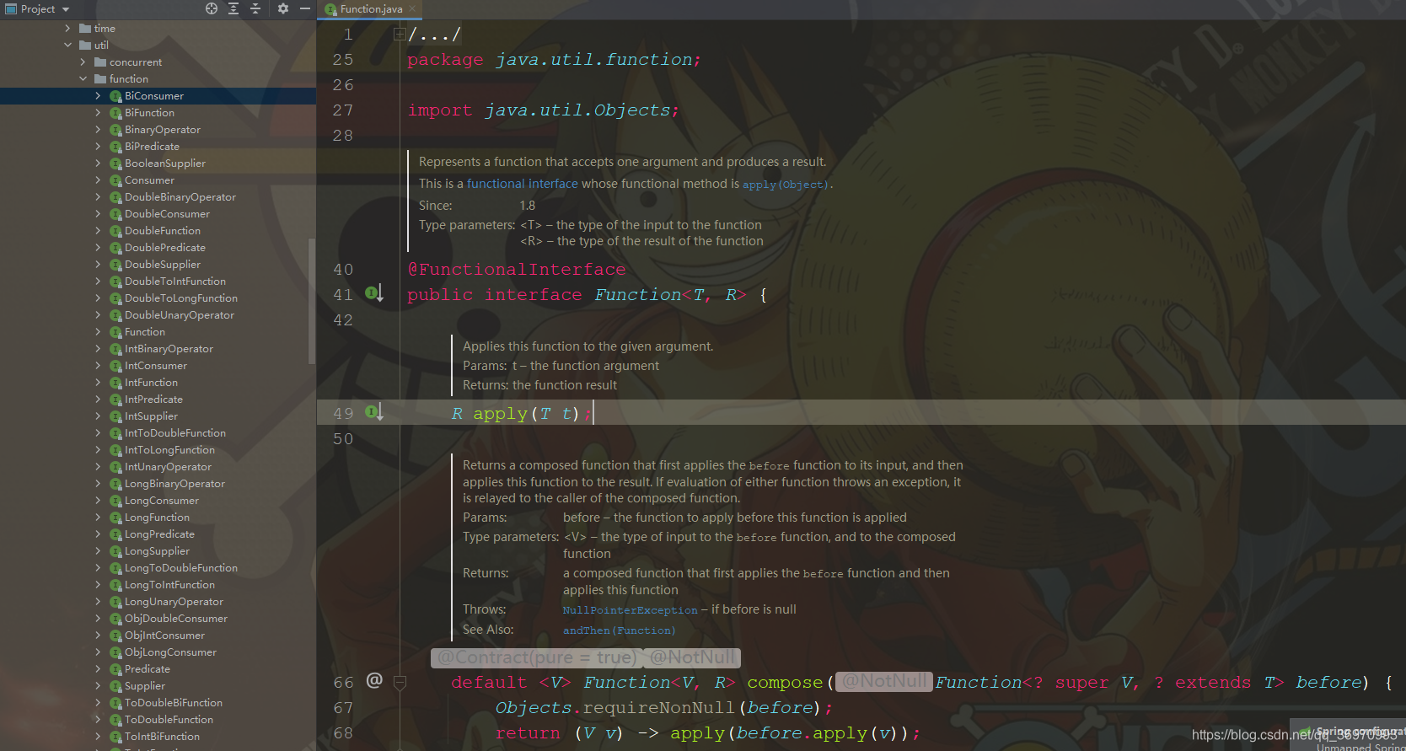Click the DoubleBinaryOperator interface icon

(115, 197)
